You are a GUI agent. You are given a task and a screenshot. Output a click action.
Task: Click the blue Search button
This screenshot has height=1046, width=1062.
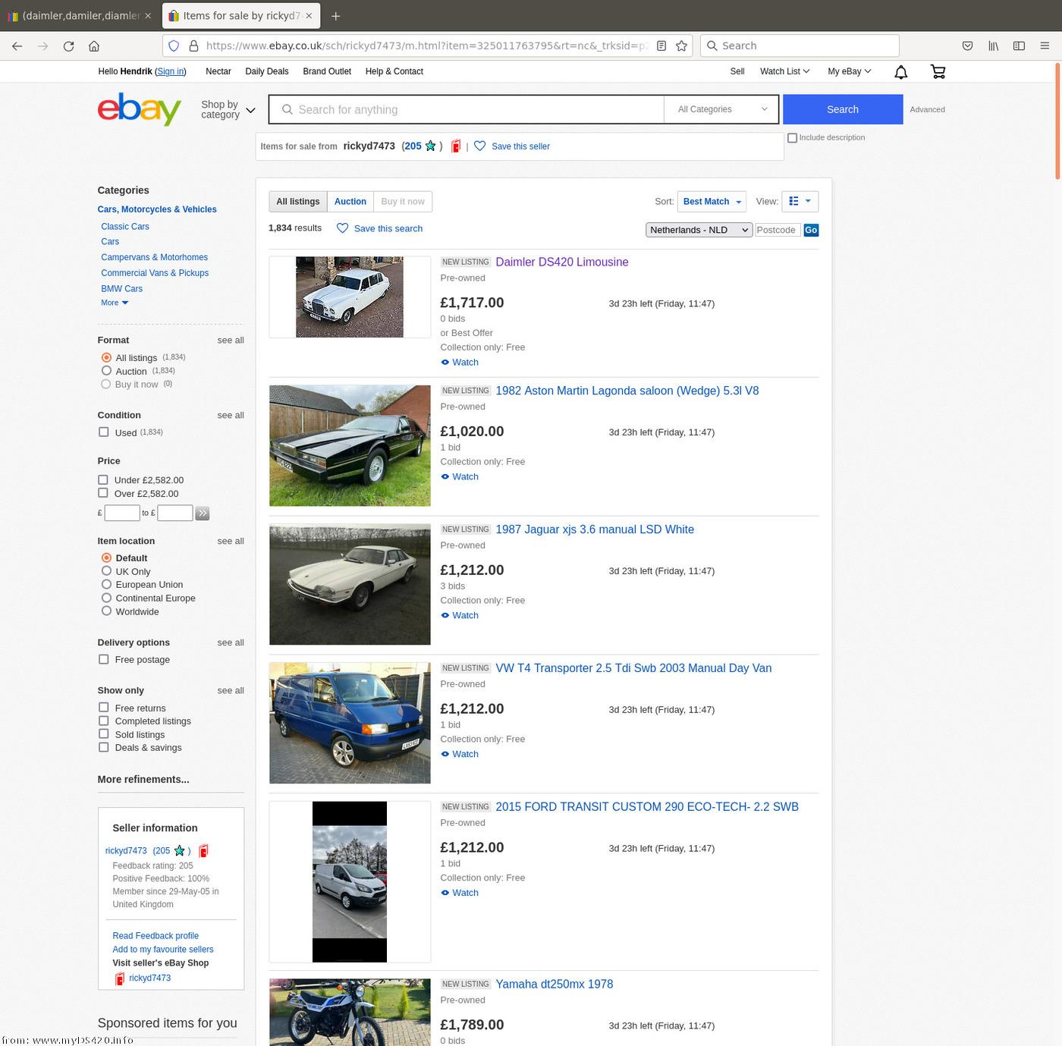click(843, 109)
